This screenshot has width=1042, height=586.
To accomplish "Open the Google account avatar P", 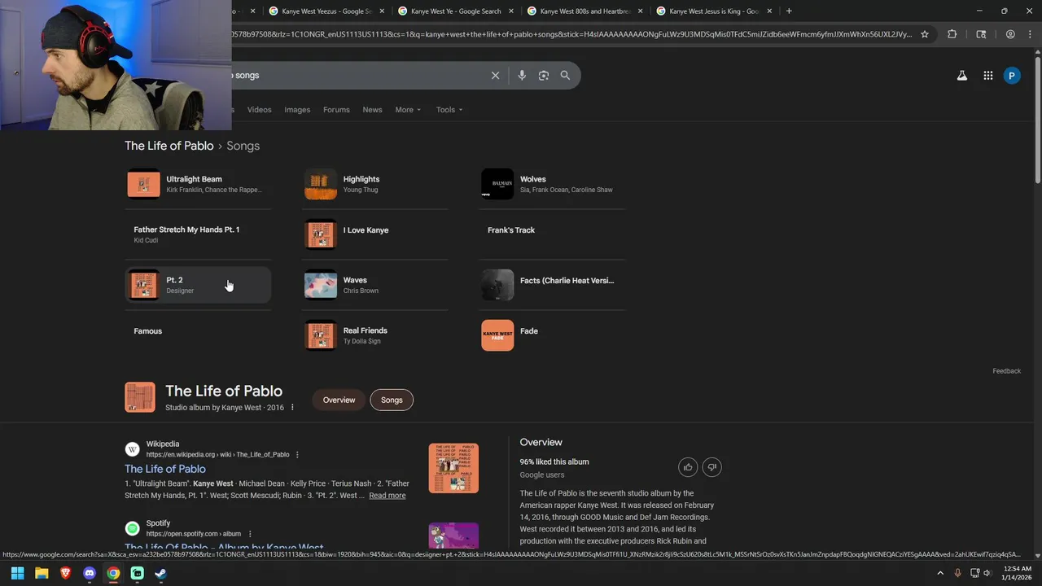I will pos(1012,76).
